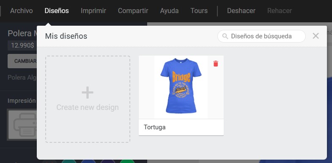Click the Mis diseños heading
Image resolution: width=332 pixels, height=163 pixels.
pos(66,36)
